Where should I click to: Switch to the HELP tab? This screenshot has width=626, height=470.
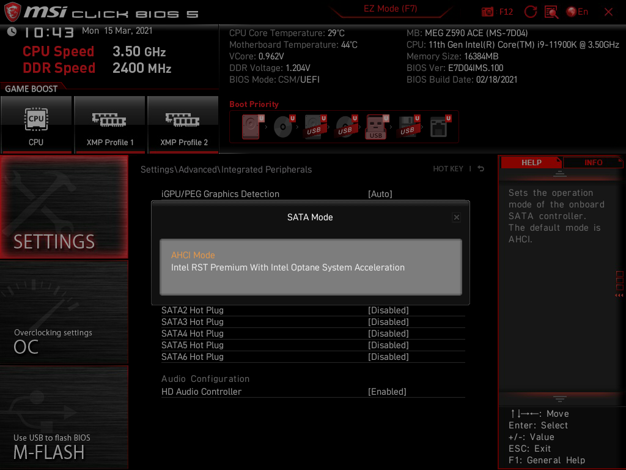pyautogui.click(x=531, y=162)
